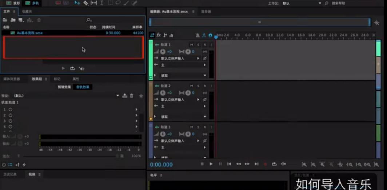
Task: Open 轨道 1 读取 automation mode dropdown
Action: (205, 76)
